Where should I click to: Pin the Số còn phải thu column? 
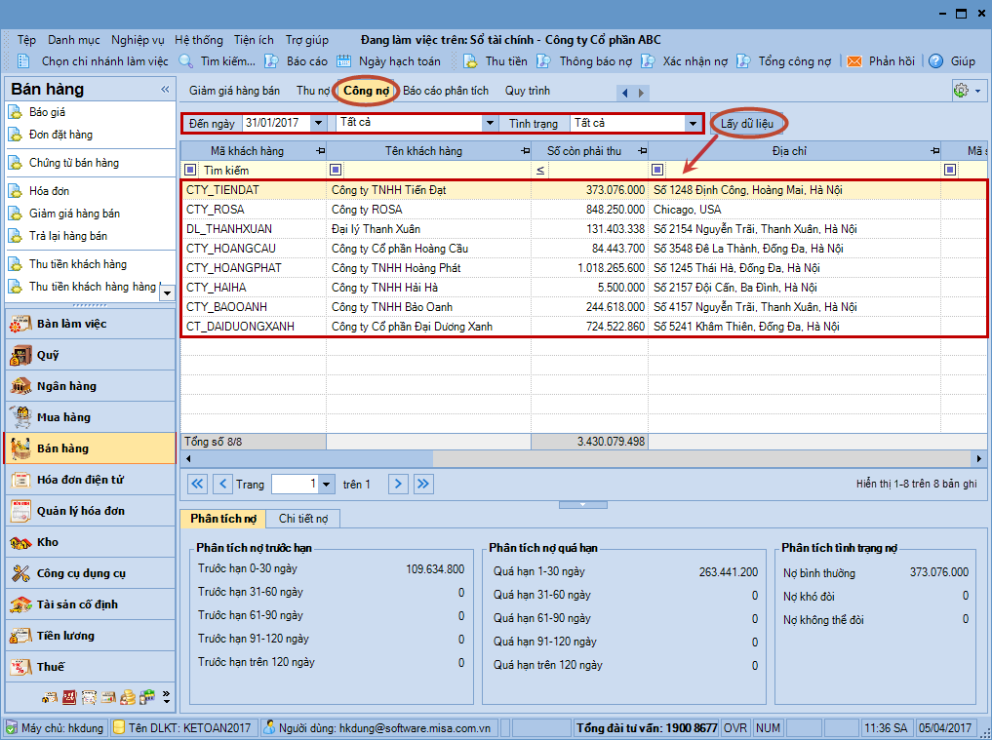[642, 151]
